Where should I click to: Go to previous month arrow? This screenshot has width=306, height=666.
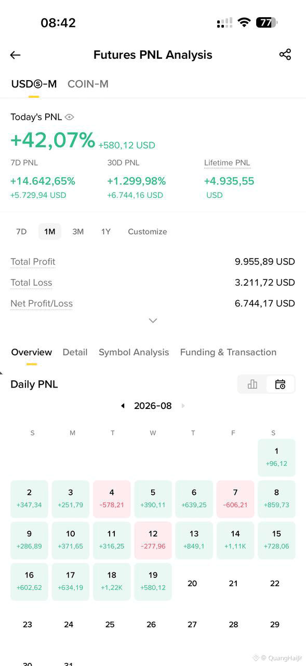(123, 406)
